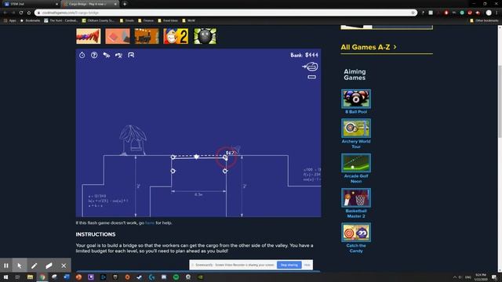Click the 'here' help link below the game
The image size is (502, 282).
[x=150, y=222]
